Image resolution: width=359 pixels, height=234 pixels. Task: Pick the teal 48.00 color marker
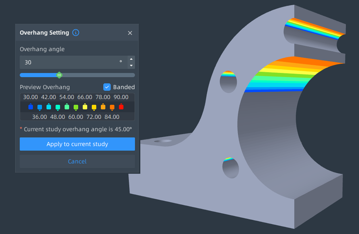pos(58,107)
